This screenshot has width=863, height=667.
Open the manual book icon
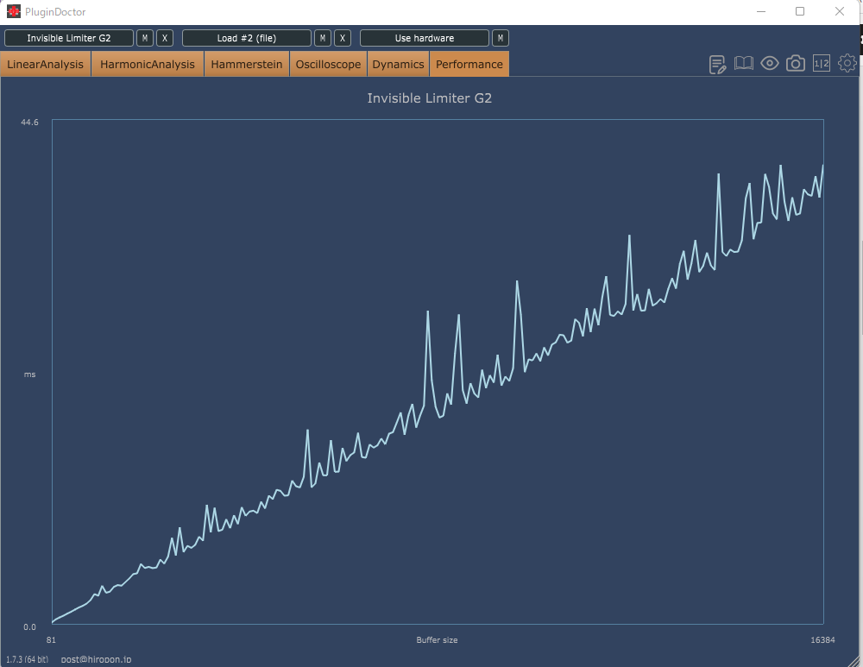click(x=744, y=64)
